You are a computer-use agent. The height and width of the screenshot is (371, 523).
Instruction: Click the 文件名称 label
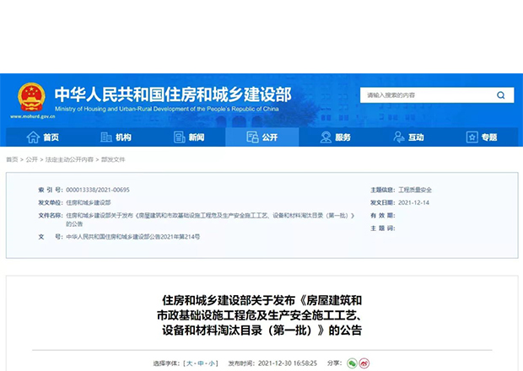51,216
